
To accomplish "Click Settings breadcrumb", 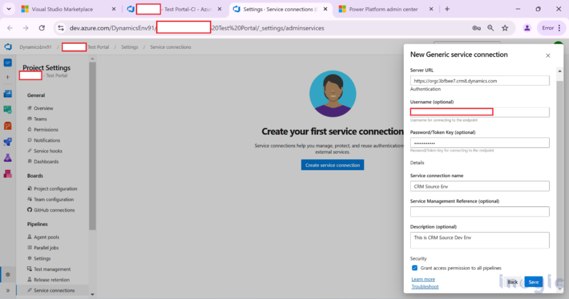I will pyautogui.click(x=129, y=47).
